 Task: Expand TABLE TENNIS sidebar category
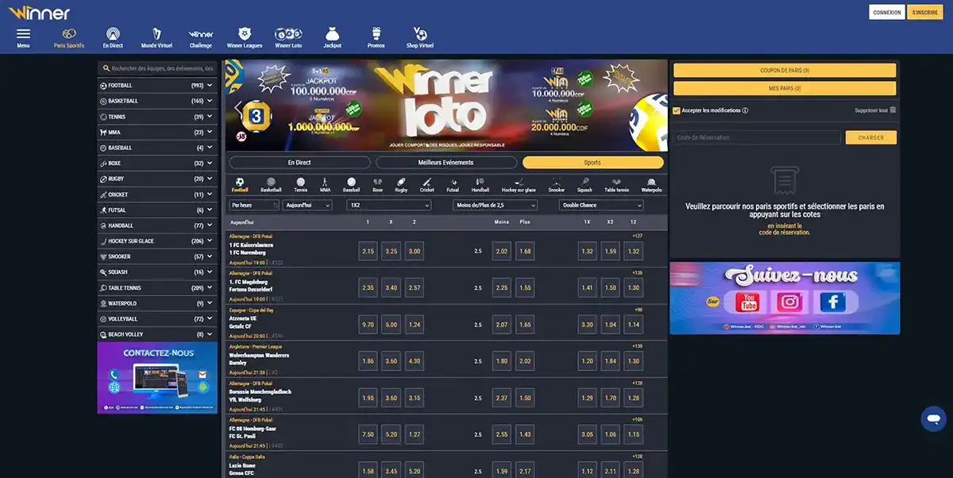[x=157, y=287]
